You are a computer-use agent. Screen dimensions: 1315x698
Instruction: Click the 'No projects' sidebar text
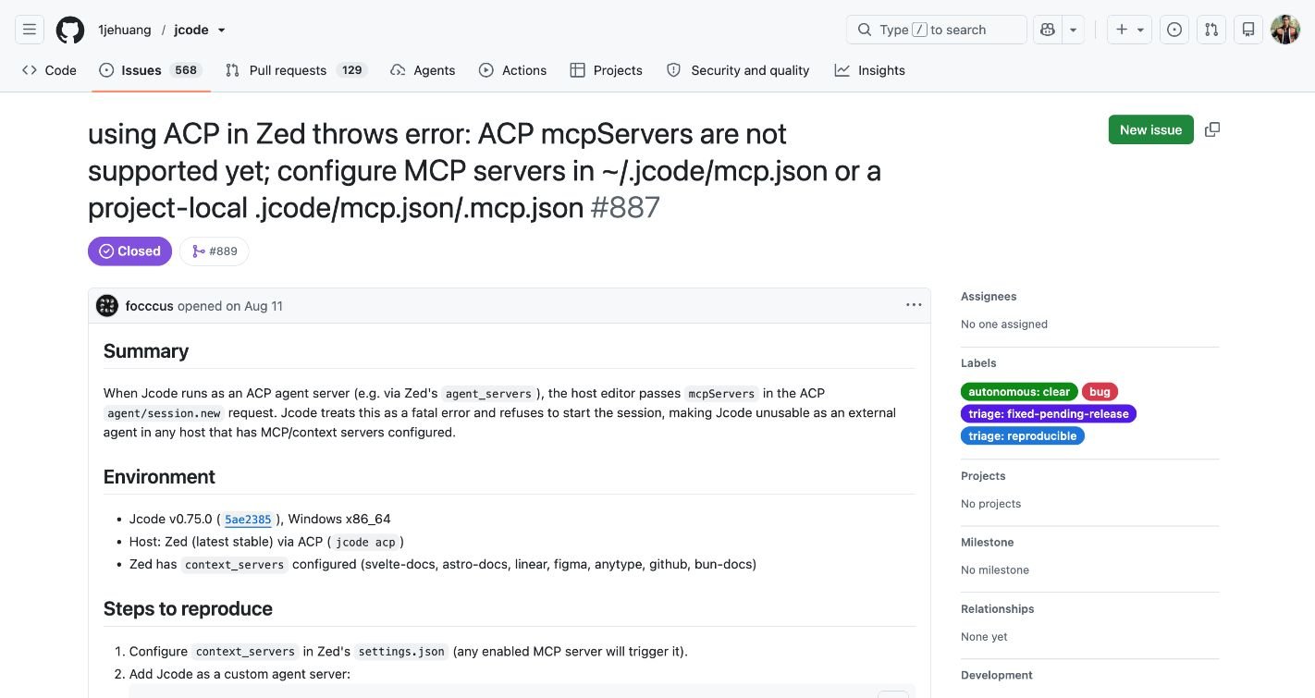coord(991,504)
